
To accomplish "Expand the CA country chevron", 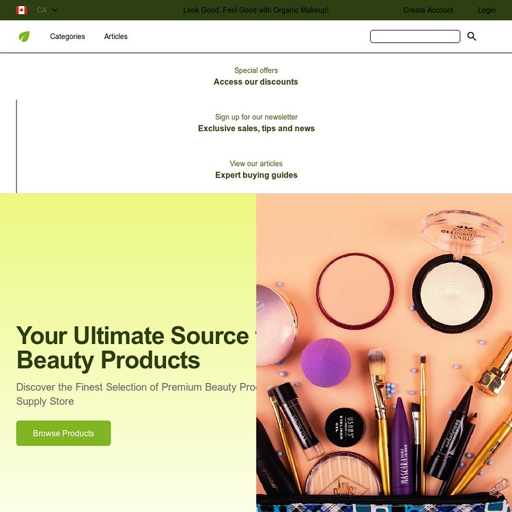I will click(55, 10).
